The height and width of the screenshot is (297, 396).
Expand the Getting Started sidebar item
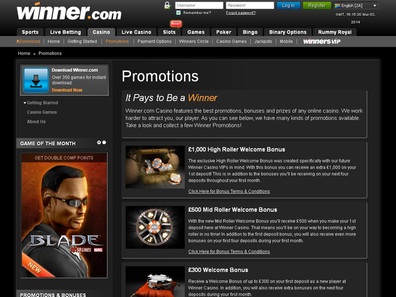(x=41, y=103)
